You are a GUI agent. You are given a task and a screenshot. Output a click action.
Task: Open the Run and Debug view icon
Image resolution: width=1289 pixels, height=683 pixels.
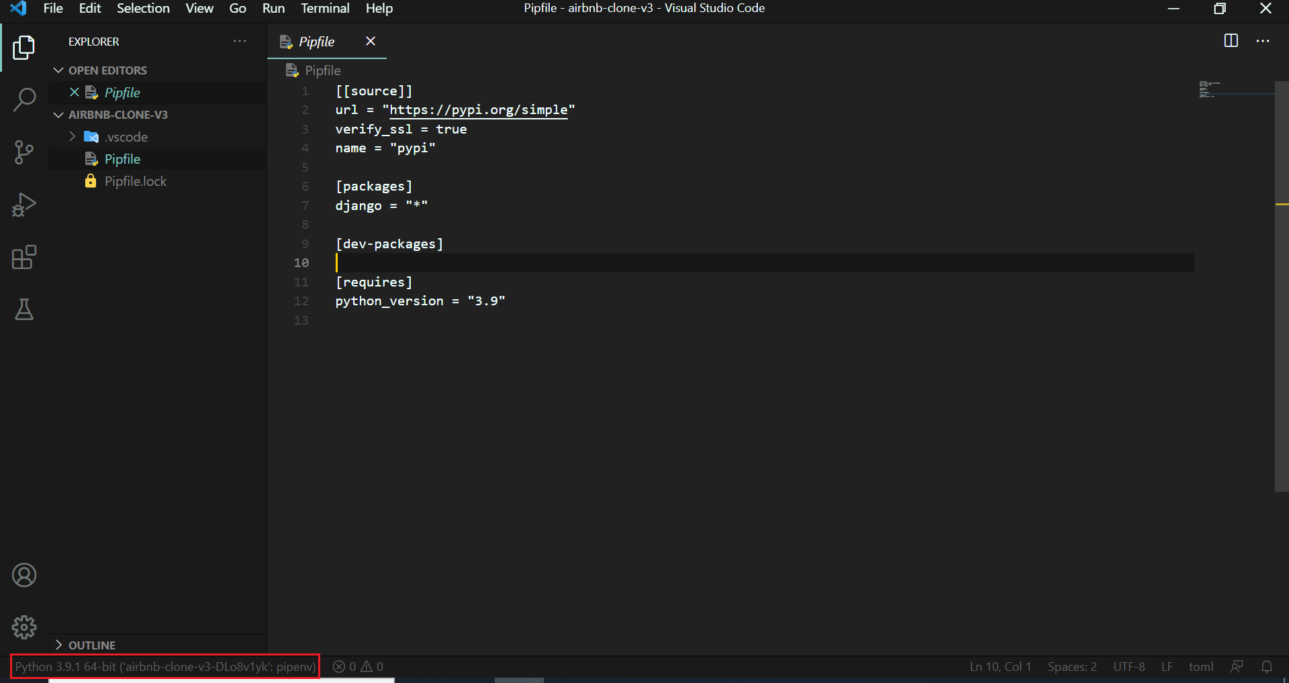click(x=24, y=205)
